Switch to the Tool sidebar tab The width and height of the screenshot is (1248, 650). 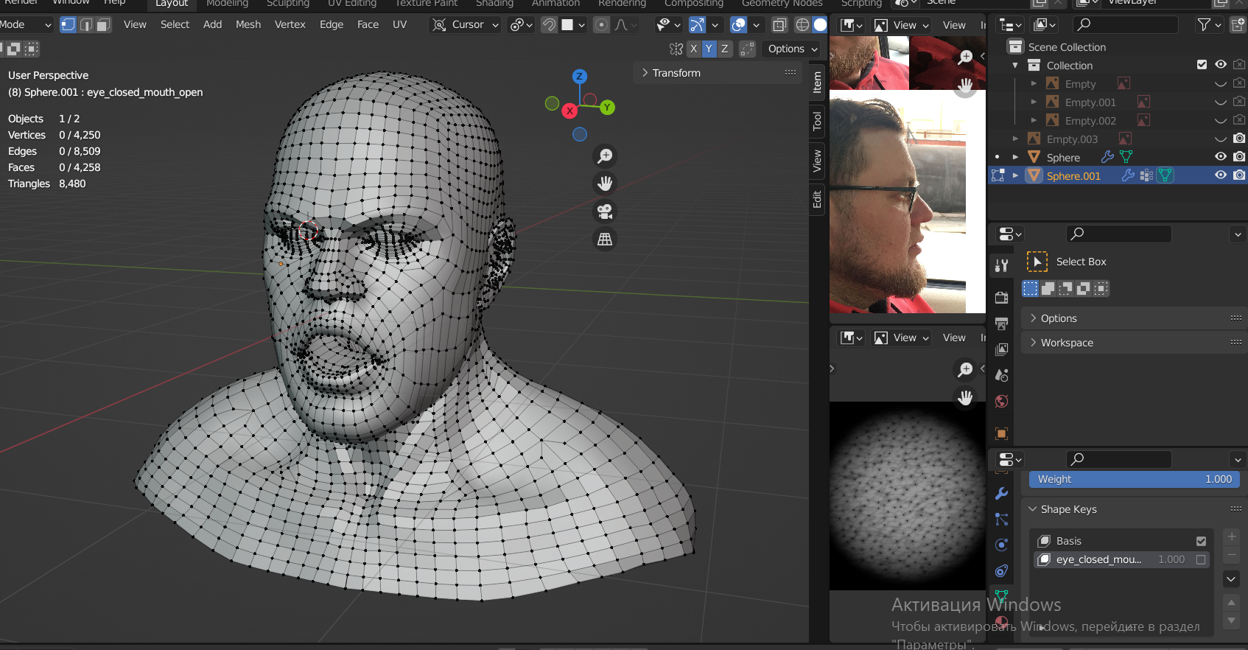(817, 121)
